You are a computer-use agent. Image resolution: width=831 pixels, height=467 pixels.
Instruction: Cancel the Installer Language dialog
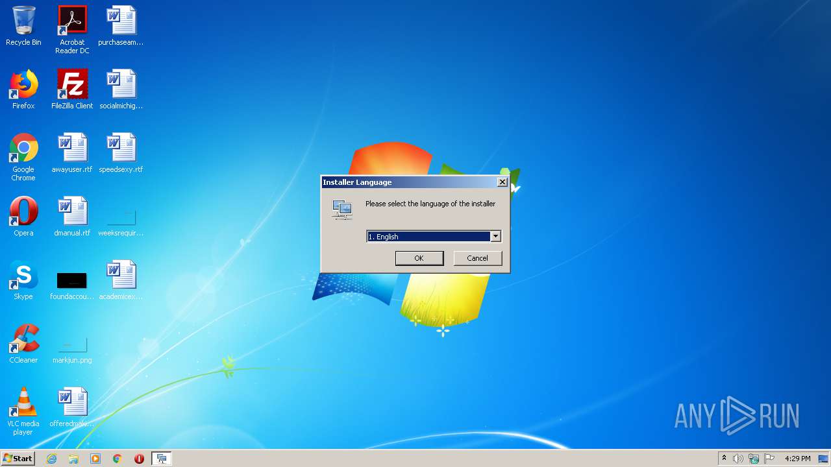(x=477, y=258)
